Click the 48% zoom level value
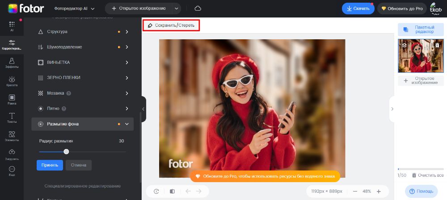Image resolution: width=447 pixels, height=200 pixels. (367, 192)
